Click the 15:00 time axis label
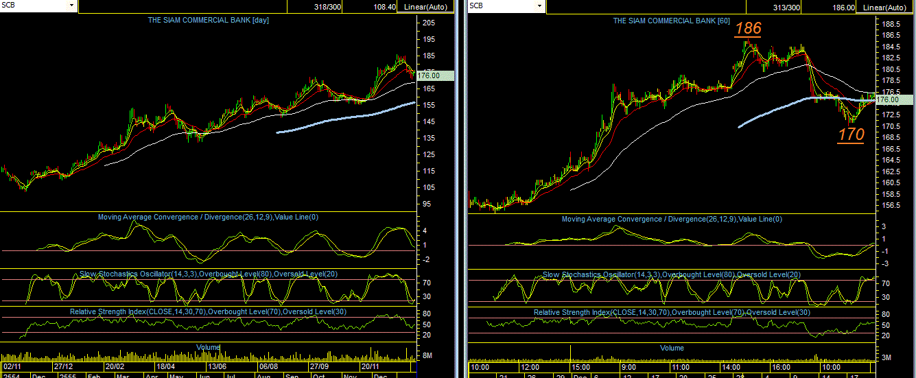 pos(581,368)
